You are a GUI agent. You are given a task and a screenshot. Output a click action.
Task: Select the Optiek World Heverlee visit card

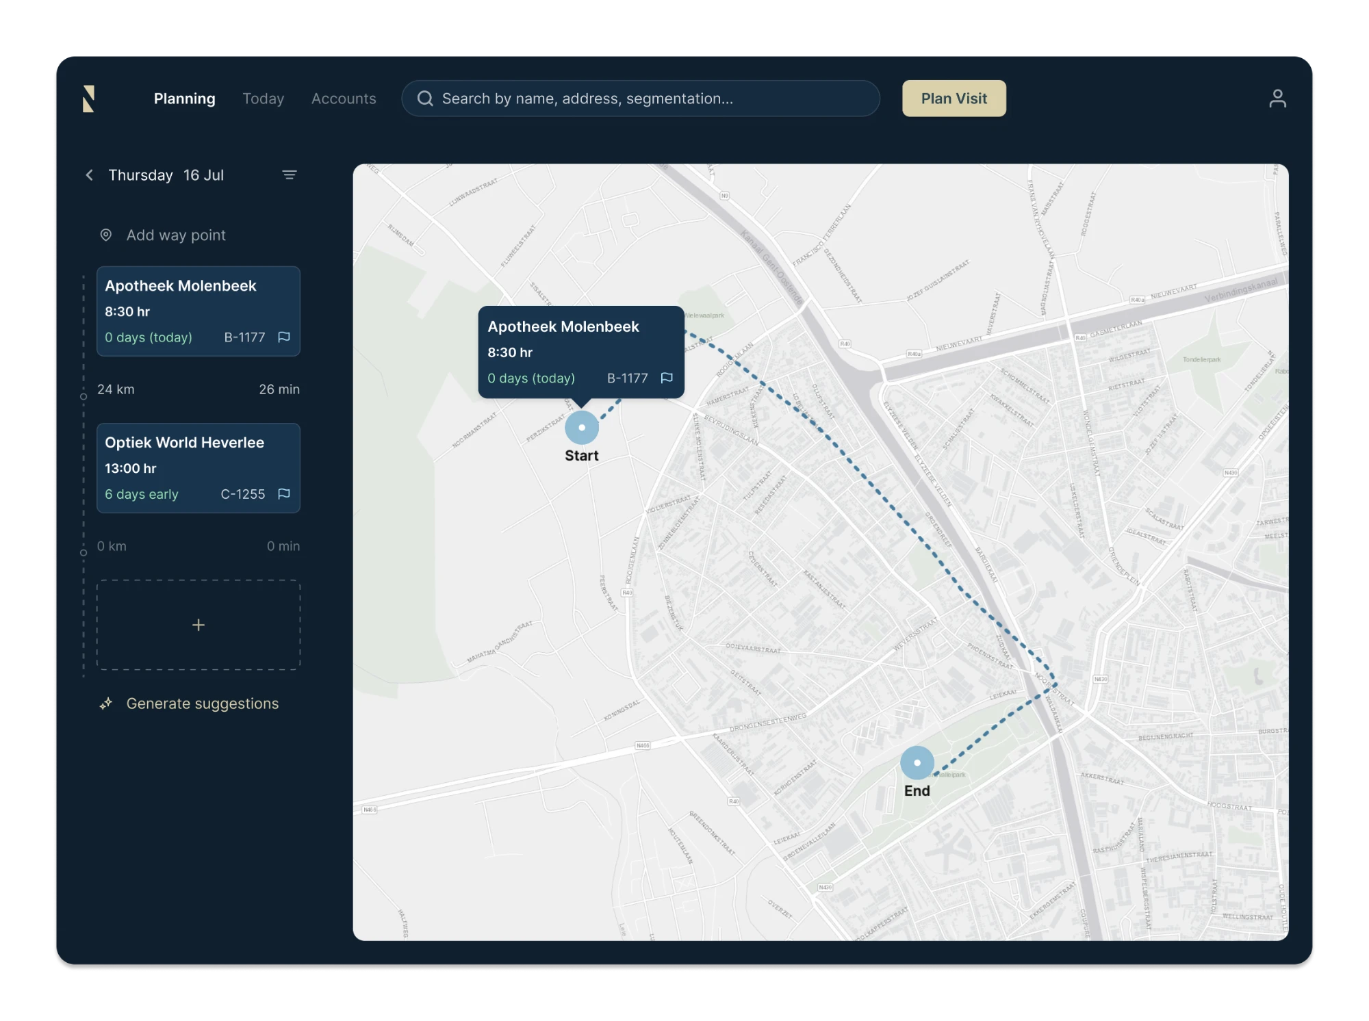coord(199,468)
